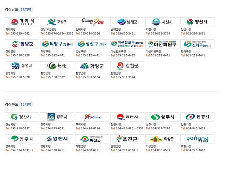
Task: Click the Hapcheon-gun logo
Action: [127, 66]
